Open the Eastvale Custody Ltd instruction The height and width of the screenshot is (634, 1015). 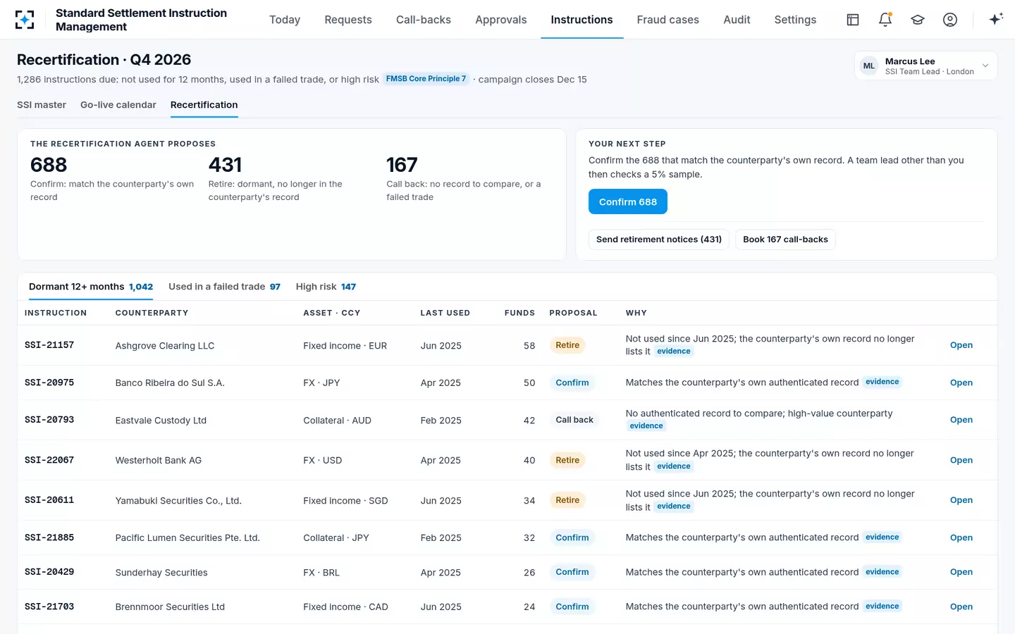(x=961, y=420)
